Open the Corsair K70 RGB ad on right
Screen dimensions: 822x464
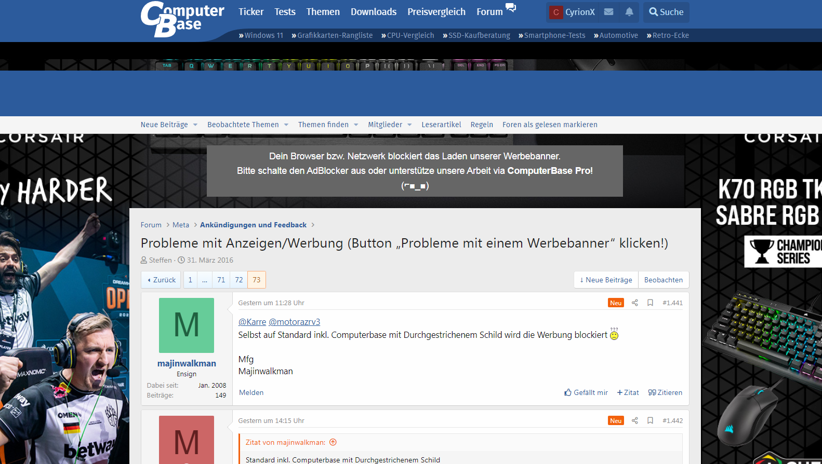click(x=762, y=299)
